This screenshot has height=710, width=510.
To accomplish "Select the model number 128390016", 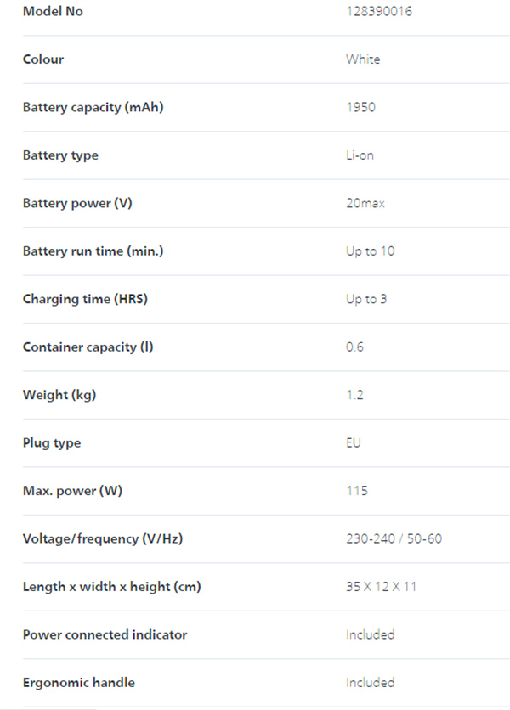I will pos(379,11).
